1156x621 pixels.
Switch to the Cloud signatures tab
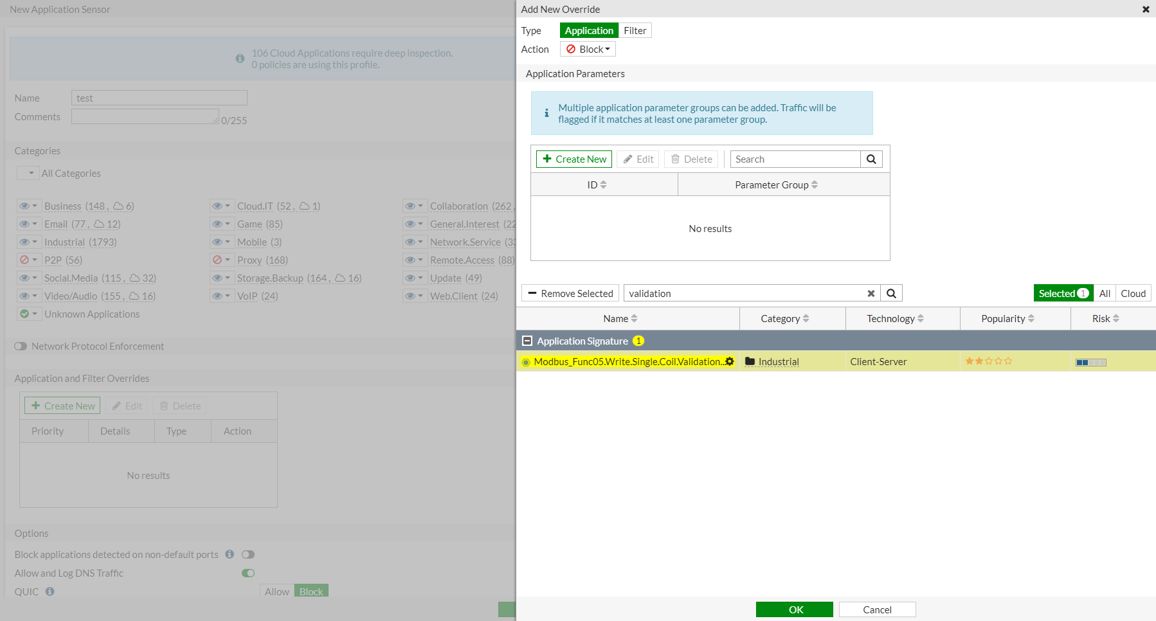coord(1133,293)
